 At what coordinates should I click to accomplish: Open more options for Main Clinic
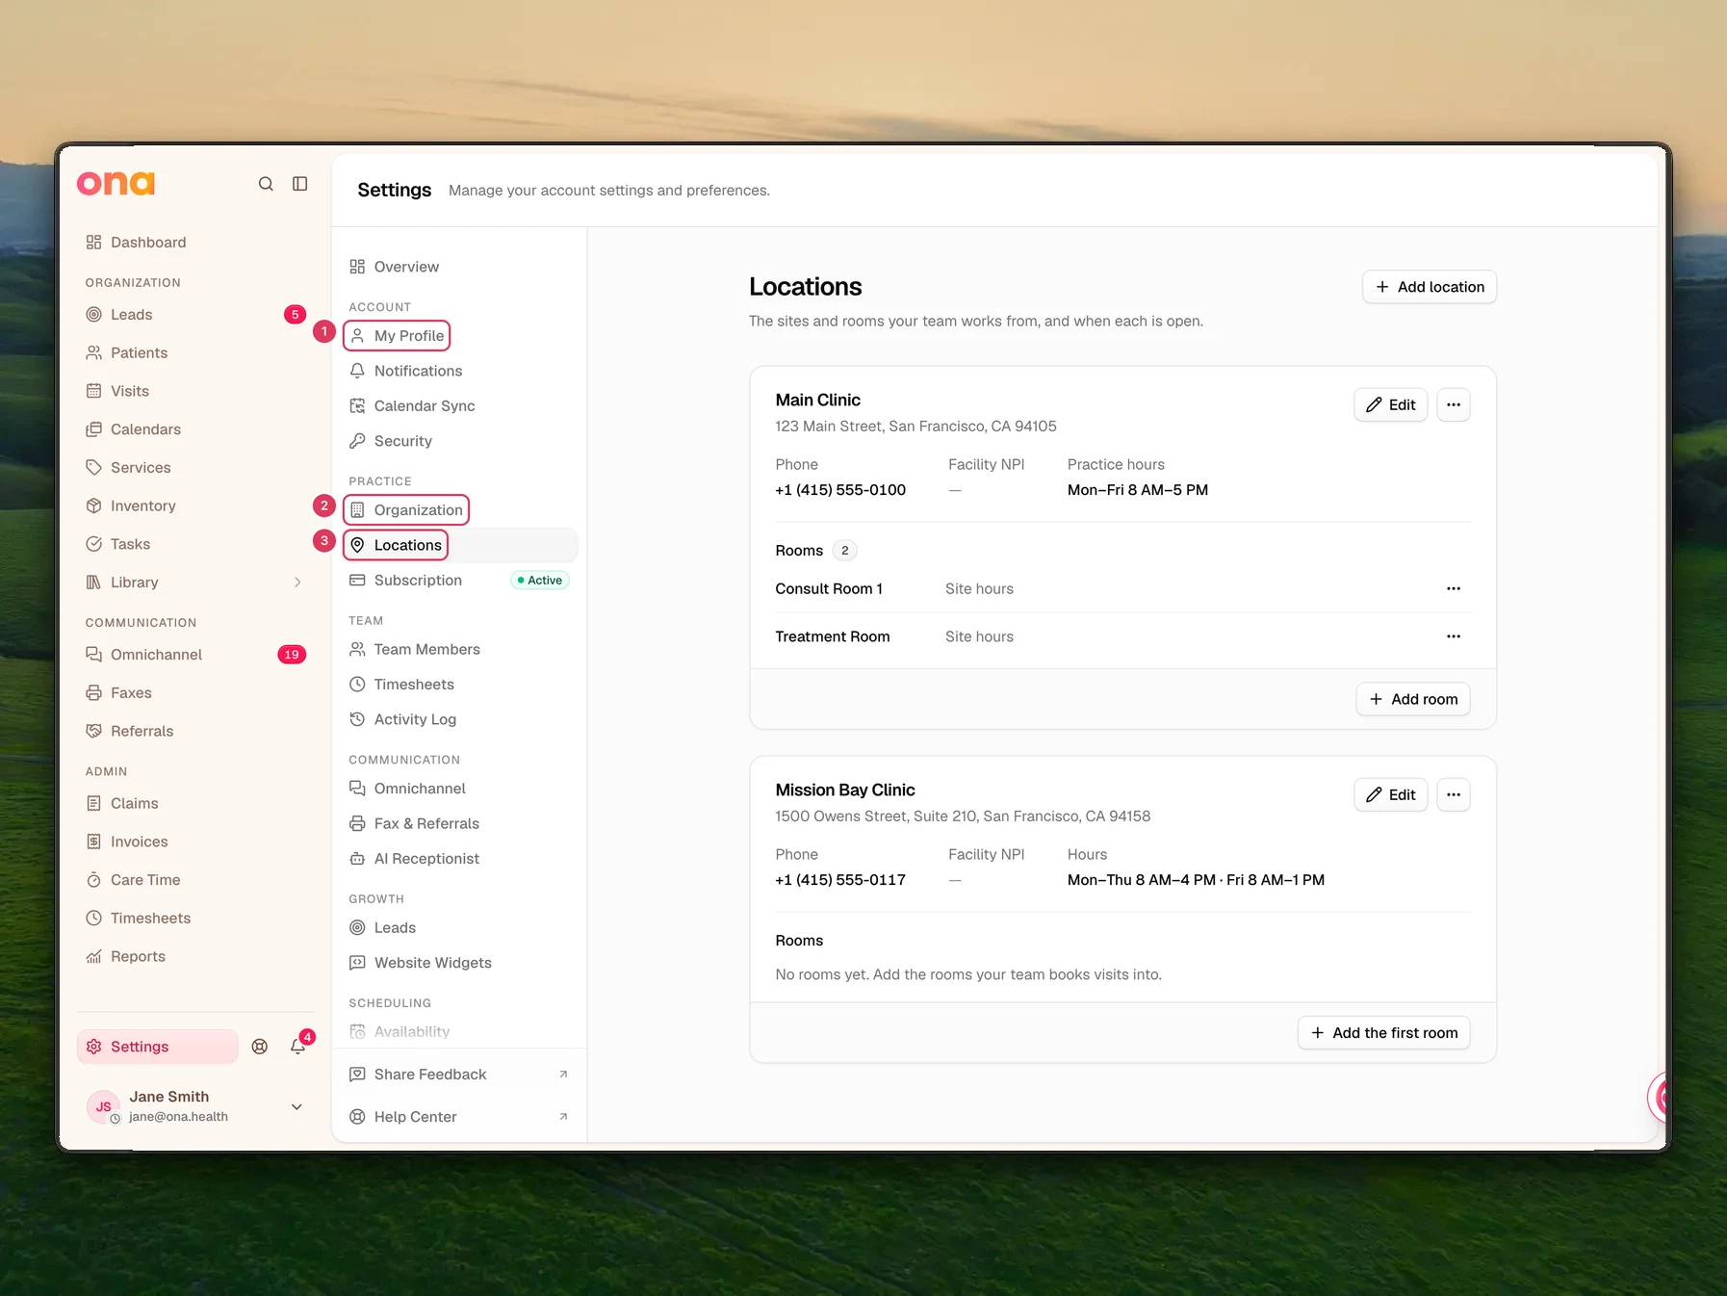point(1454,405)
